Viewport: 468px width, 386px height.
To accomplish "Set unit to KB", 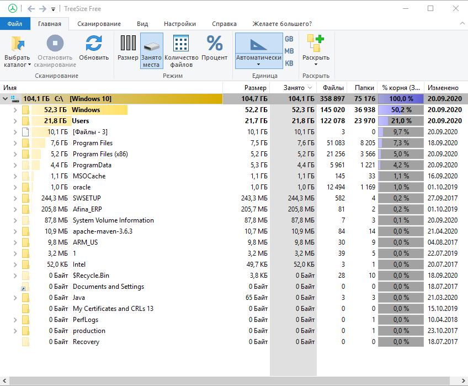I will (x=289, y=64).
